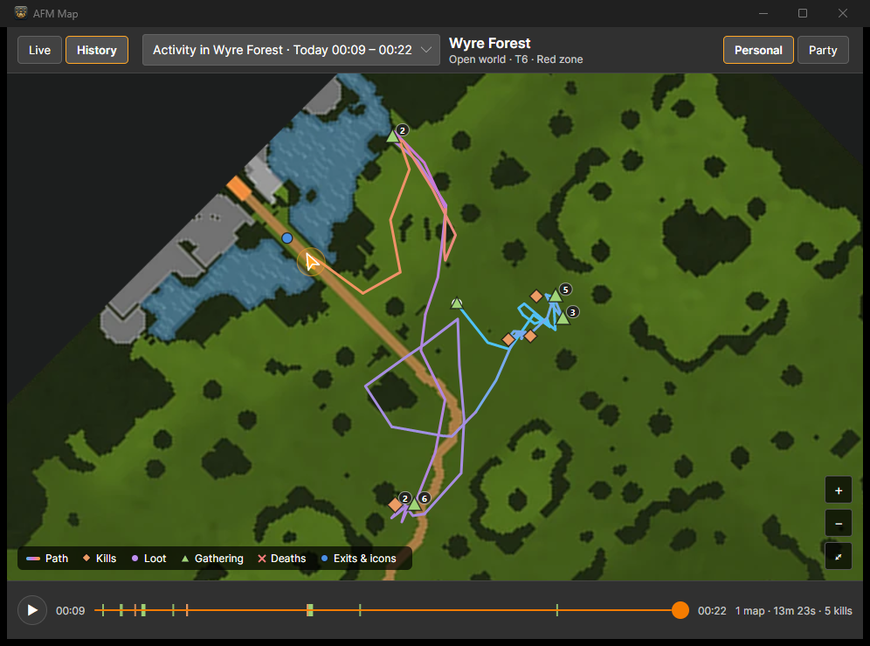The image size is (870, 646).
Task: Click the top gathering marker by the lake
Action: coord(393,135)
